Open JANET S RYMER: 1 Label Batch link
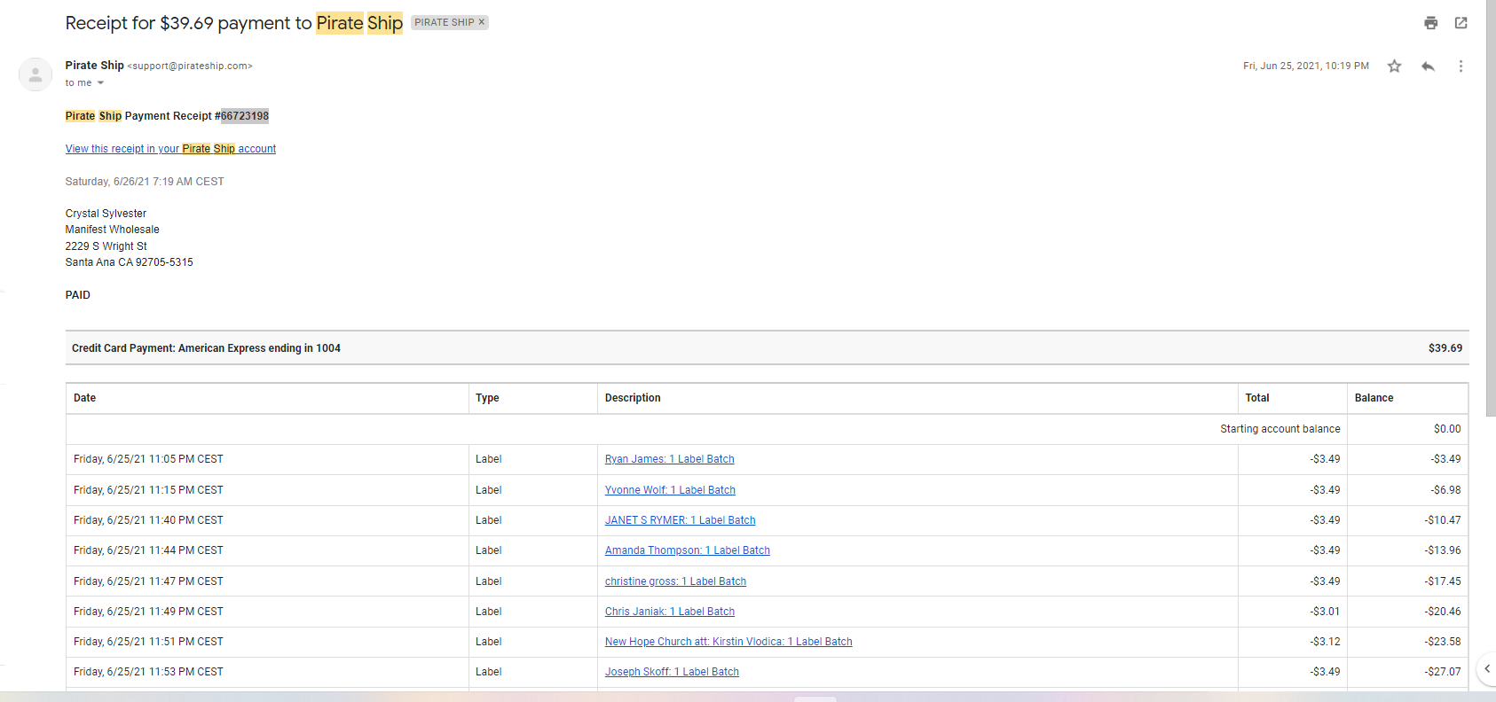The height and width of the screenshot is (702, 1496). pos(681,520)
